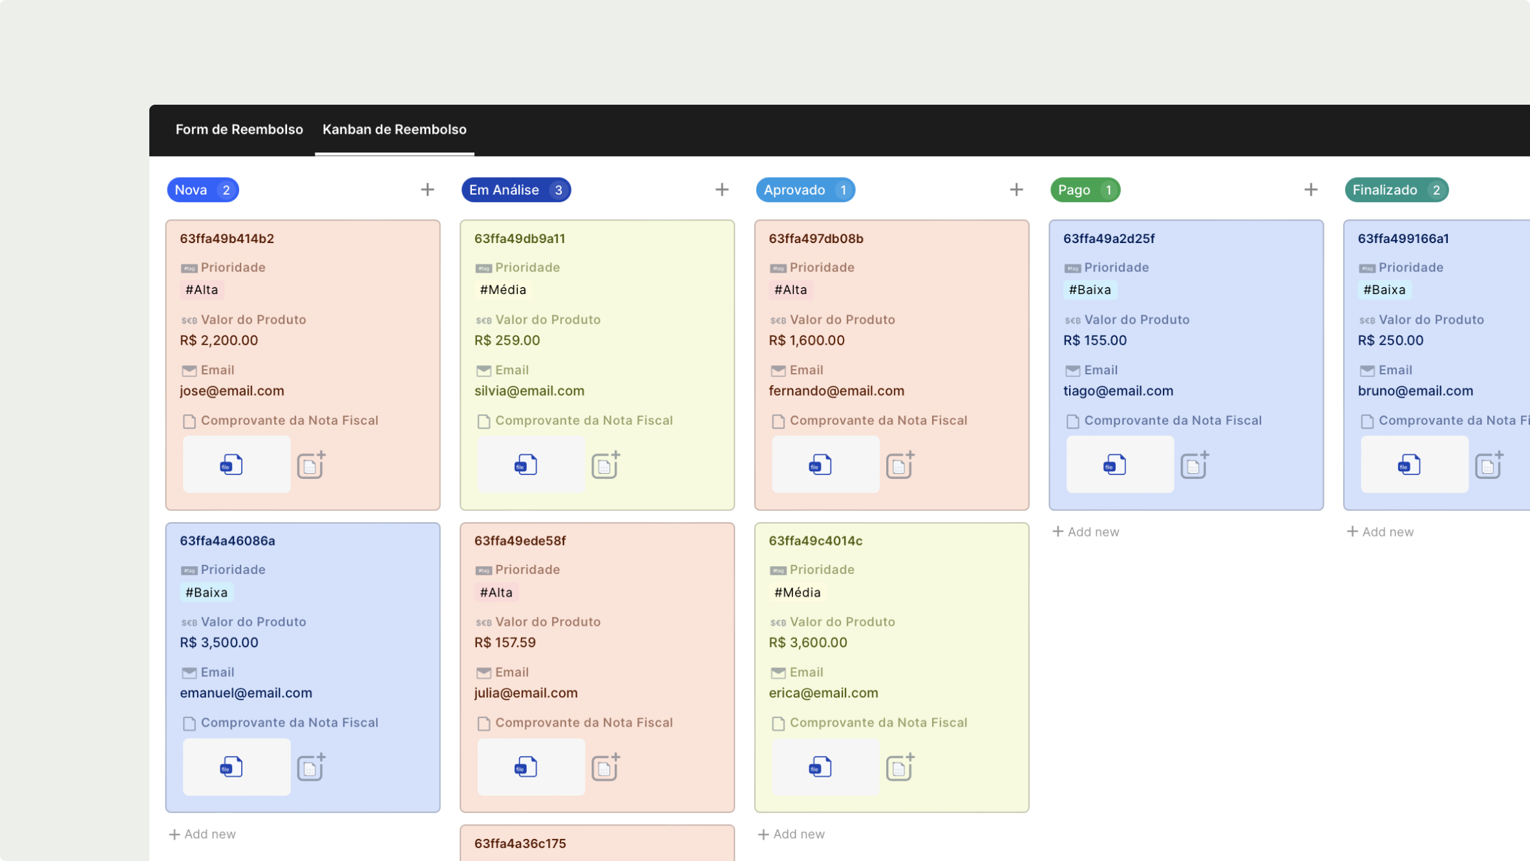
Task: Add a card via Aprovado column plus icon
Action: 1016,189
